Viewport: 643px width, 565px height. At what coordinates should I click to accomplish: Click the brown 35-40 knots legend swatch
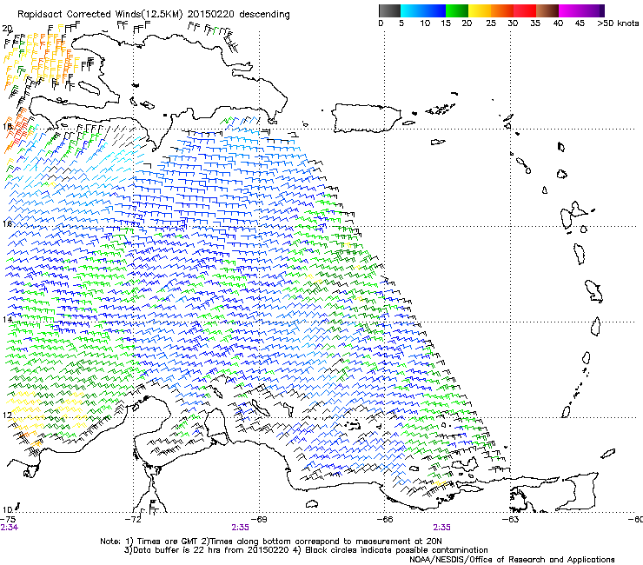click(x=547, y=10)
